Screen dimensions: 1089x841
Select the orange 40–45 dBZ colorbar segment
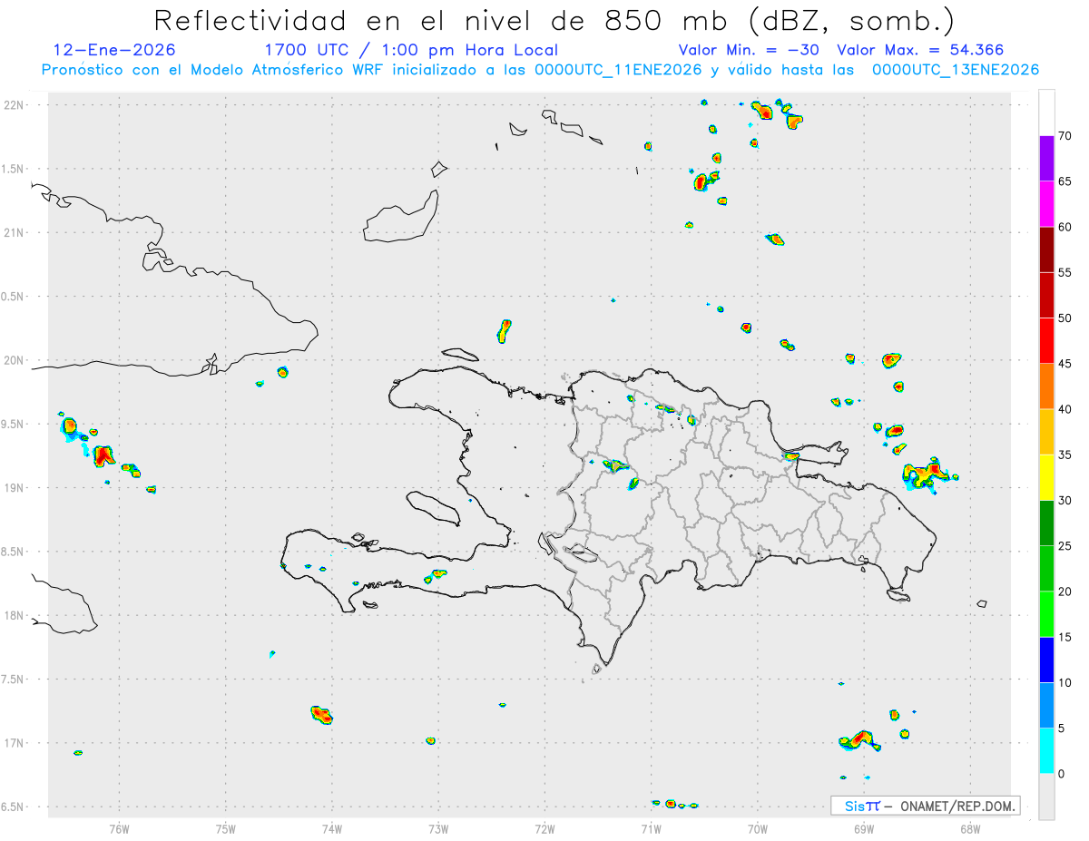point(1046,386)
